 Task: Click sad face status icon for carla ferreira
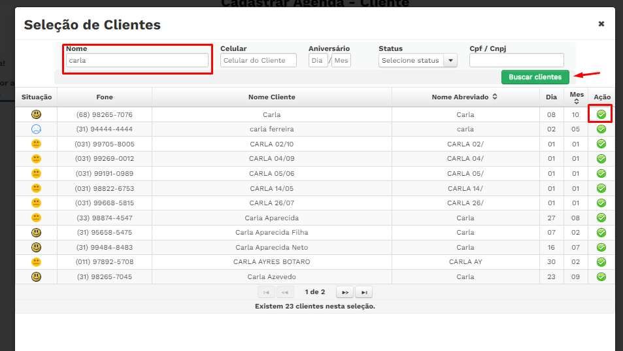click(x=36, y=129)
